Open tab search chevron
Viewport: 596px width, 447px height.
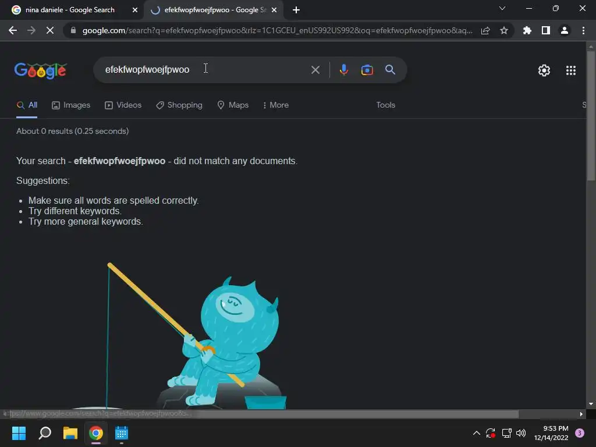(x=502, y=8)
